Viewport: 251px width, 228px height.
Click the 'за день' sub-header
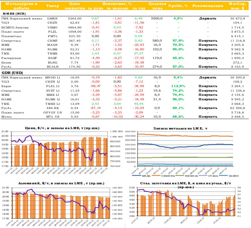click(x=95, y=8)
